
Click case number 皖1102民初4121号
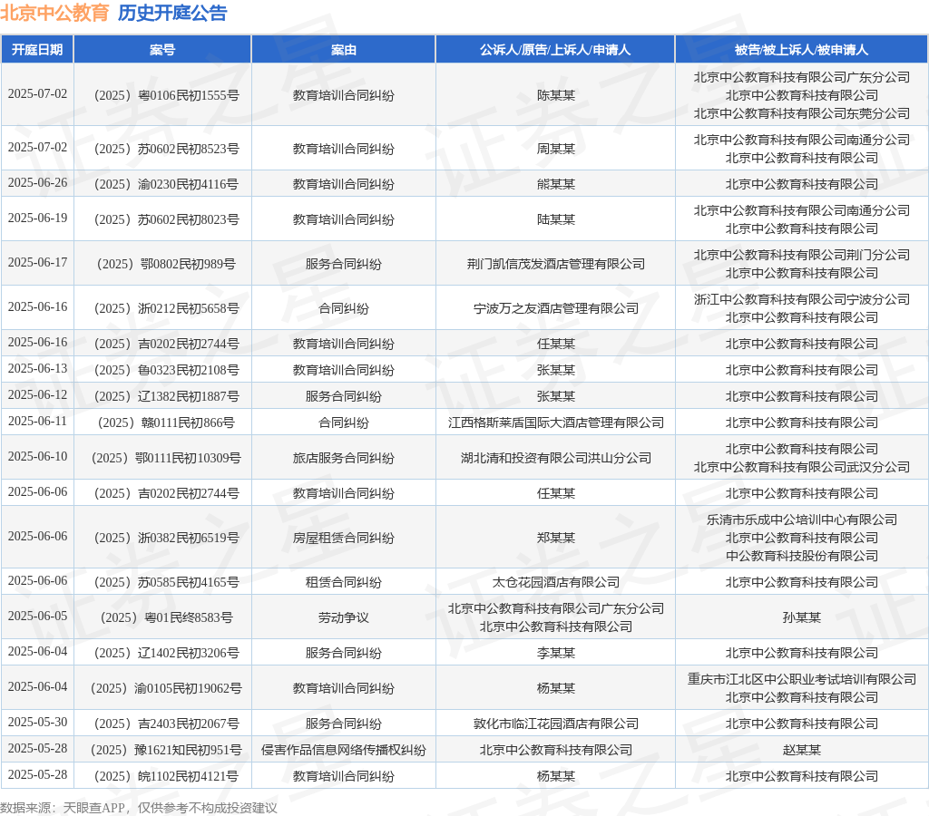pyautogui.click(x=167, y=776)
